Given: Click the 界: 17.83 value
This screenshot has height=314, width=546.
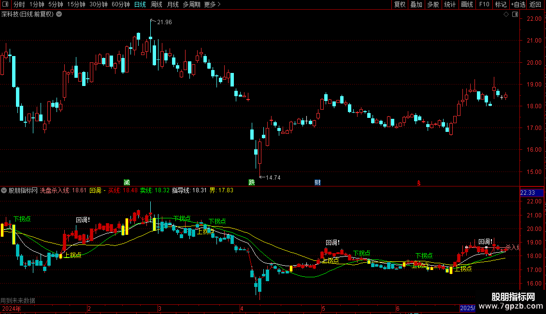Looking at the screenshot, I should click(221, 190).
